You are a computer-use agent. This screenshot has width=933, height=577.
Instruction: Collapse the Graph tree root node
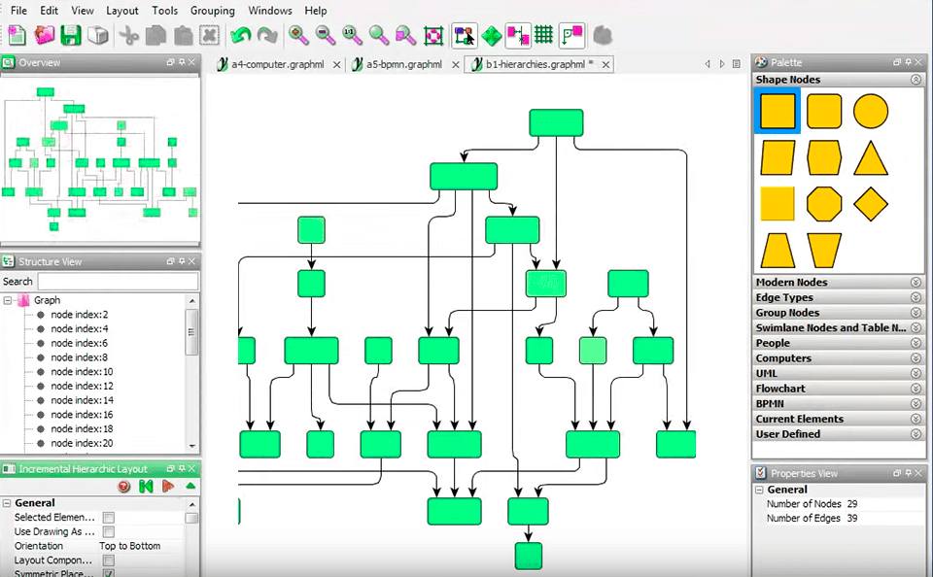(9, 301)
